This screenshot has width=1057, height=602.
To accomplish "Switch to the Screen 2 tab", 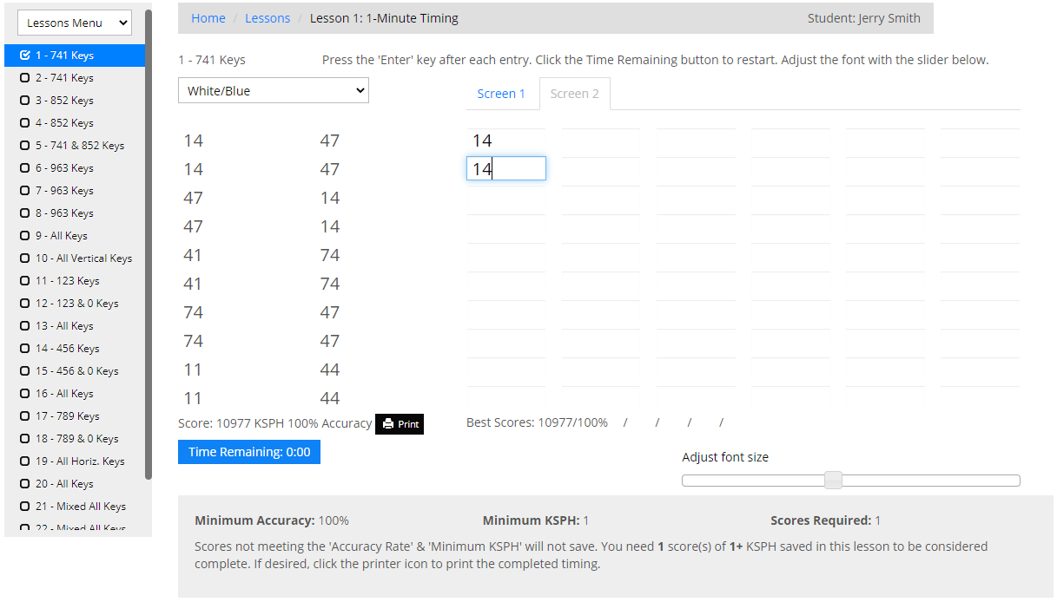I will point(574,94).
